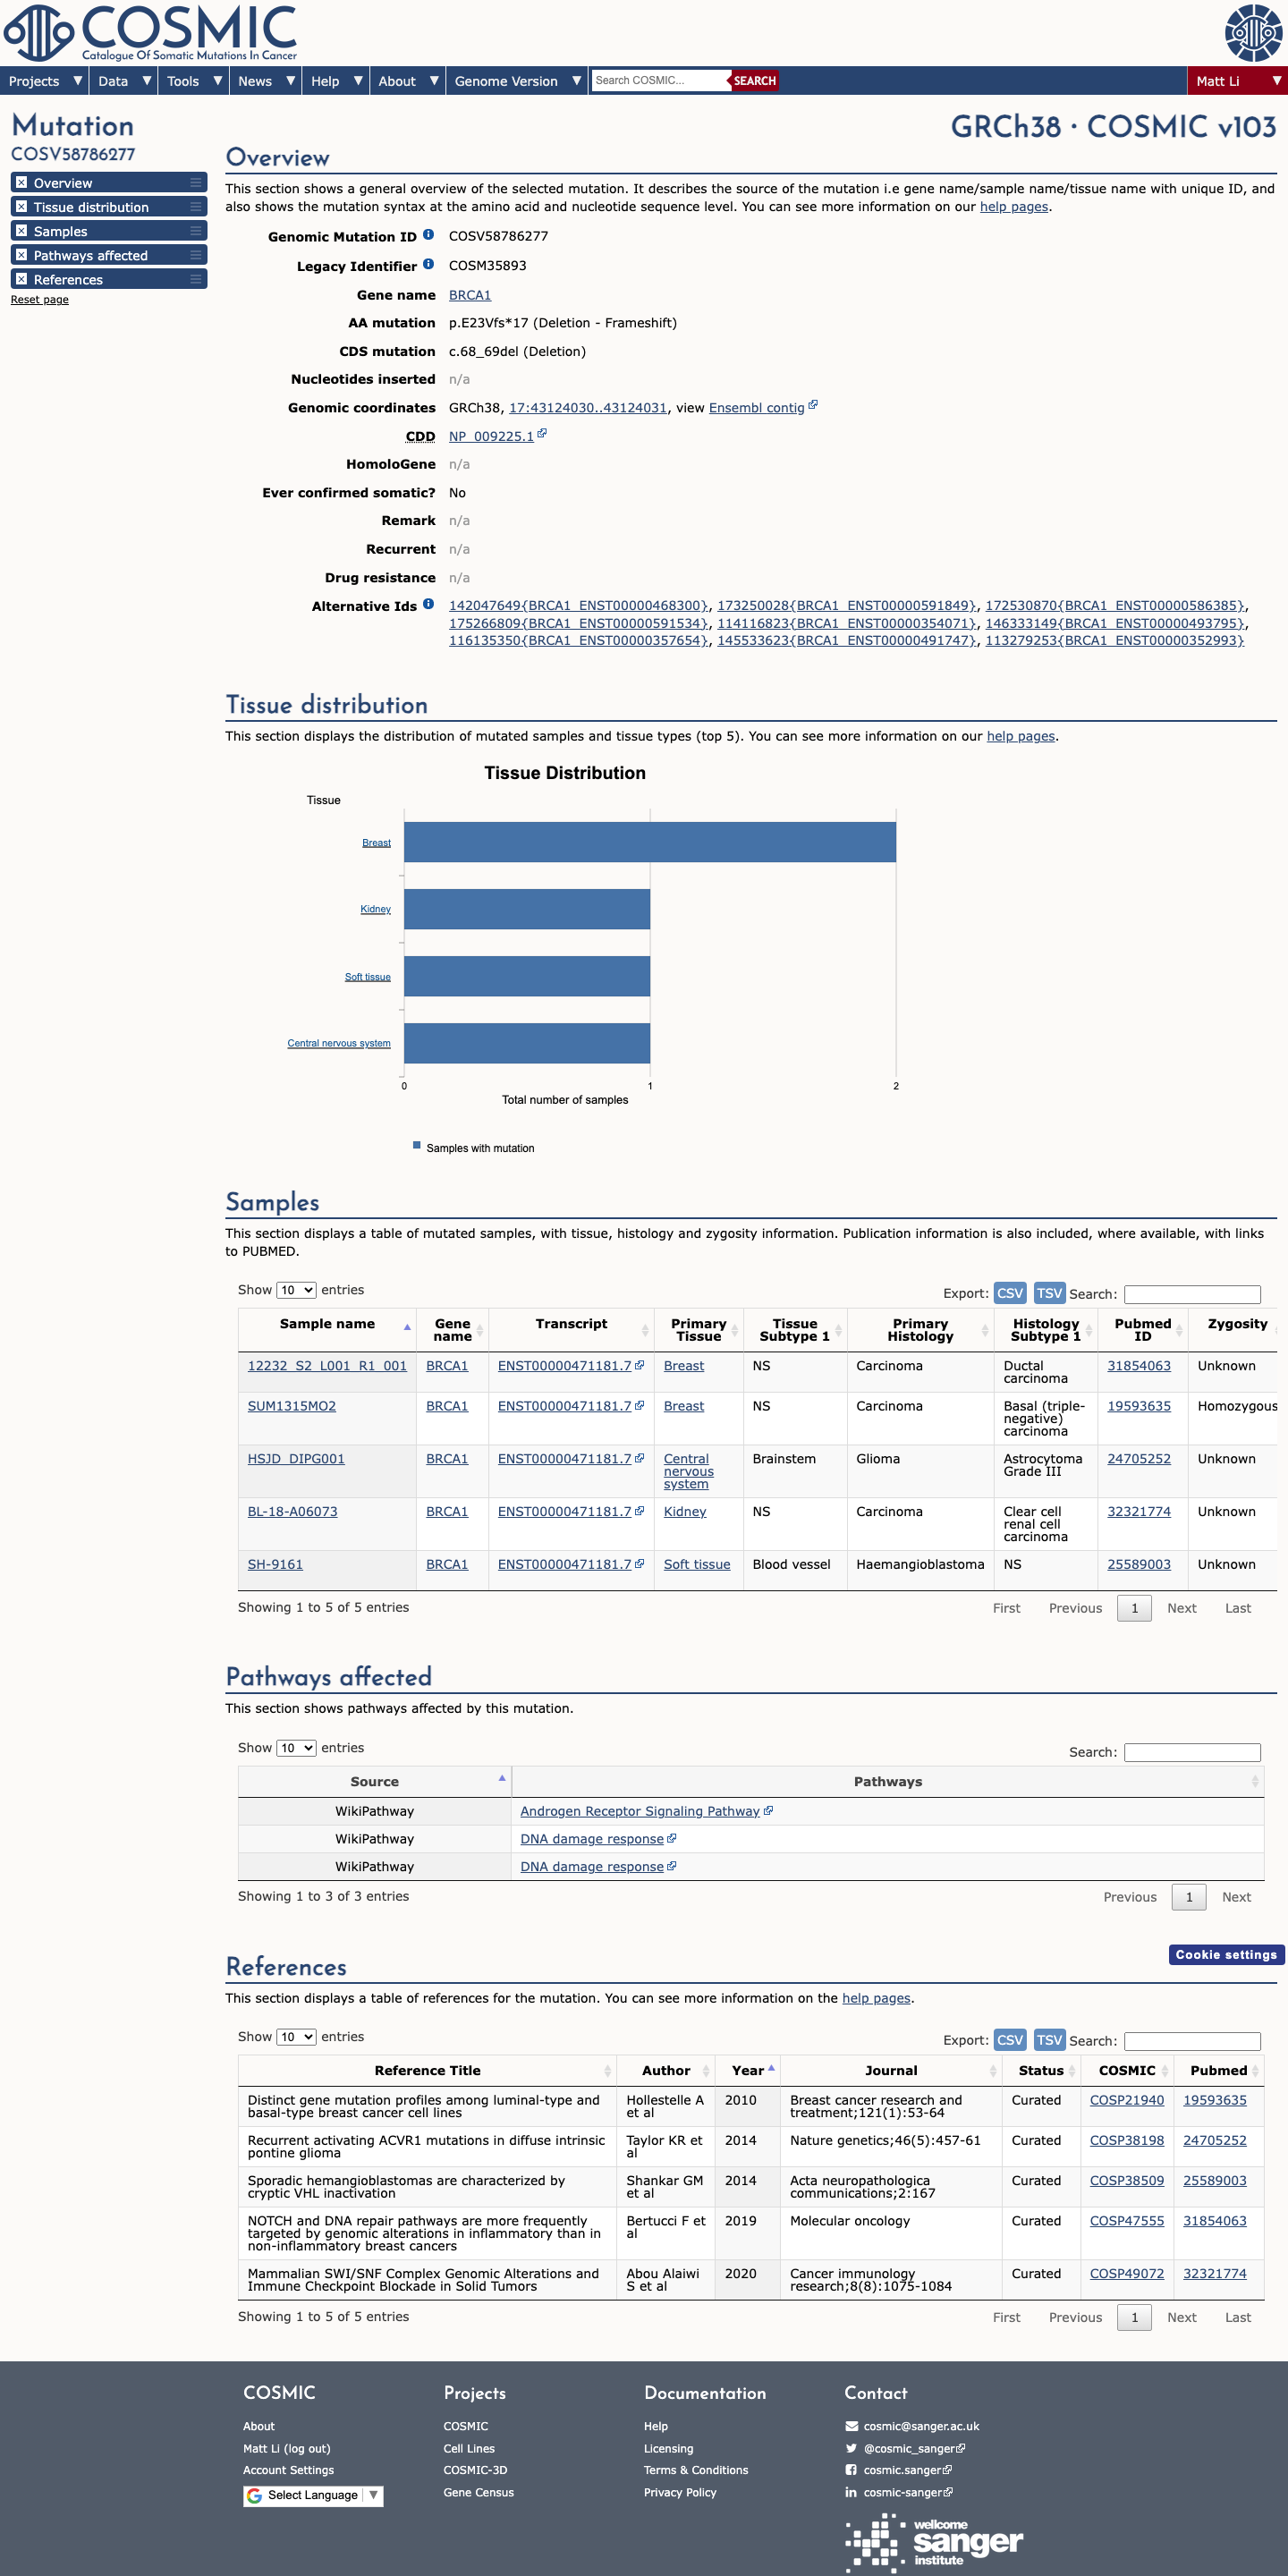Click drag handle icon on Samples sidebar item
1288x2576 pixels.
tap(196, 230)
